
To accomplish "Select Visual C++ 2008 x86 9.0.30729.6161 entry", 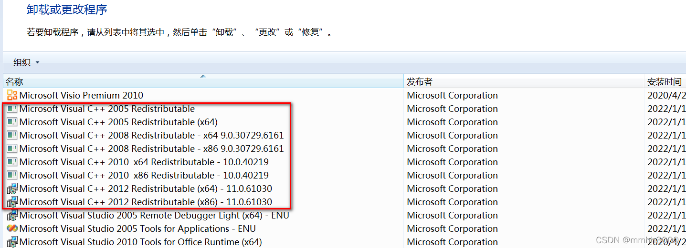I will coord(151,149).
